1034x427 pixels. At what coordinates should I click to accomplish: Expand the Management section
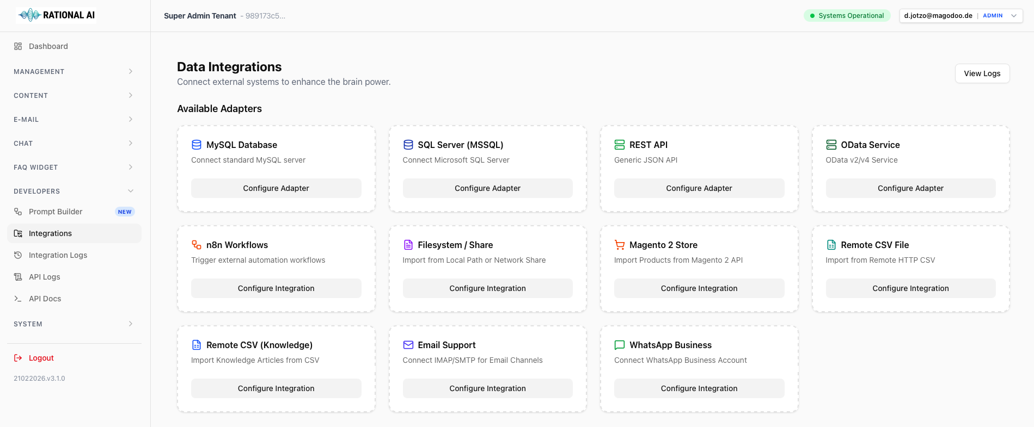[74, 71]
